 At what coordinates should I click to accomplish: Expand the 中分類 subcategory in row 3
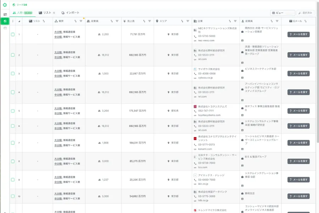point(58,76)
